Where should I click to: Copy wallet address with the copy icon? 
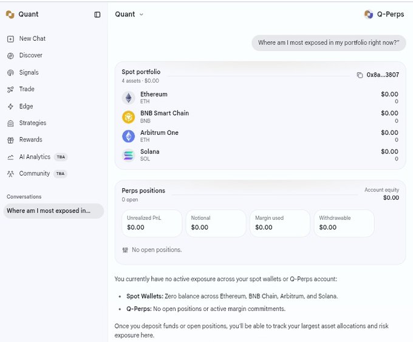click(360, 75)
